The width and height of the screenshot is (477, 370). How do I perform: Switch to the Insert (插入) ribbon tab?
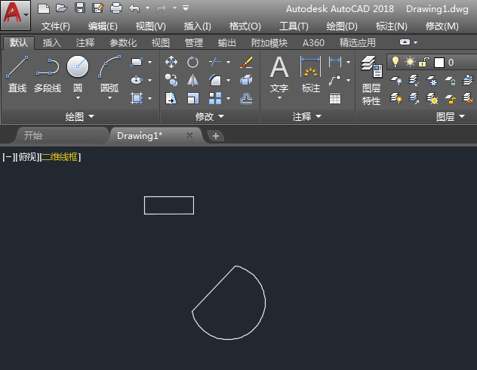[x=52, y=43]
